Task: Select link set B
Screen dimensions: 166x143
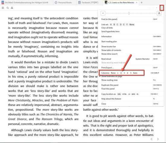Action: point(114,24)
